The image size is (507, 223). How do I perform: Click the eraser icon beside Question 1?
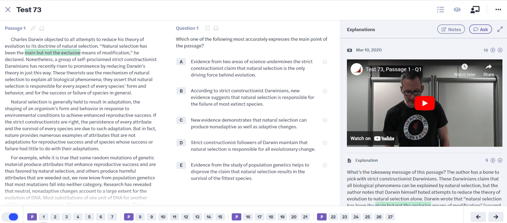pos(216,28)
